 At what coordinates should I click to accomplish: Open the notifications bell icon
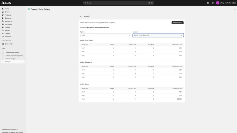coord(213,3)
